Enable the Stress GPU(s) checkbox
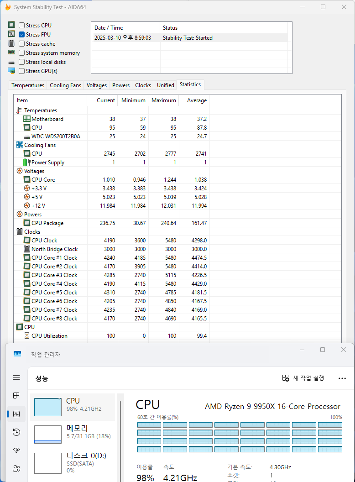355x482 pixels. pos(21,71)
